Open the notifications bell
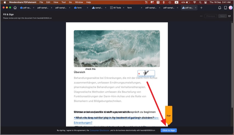The width and height of the screenshot is (234, 135). (x=219, y=8)
